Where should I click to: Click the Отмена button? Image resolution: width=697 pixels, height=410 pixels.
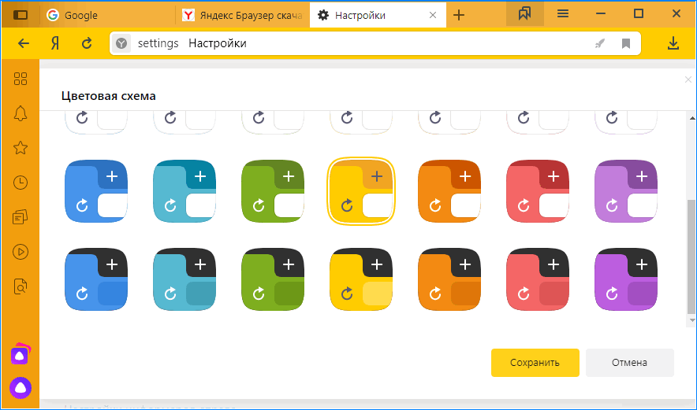(629, 363)
